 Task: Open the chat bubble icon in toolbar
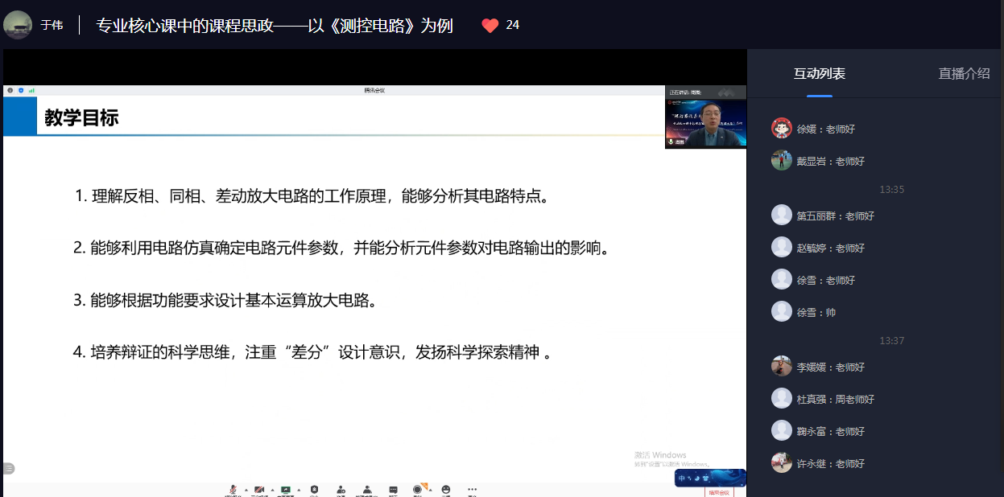pos(393,490)
